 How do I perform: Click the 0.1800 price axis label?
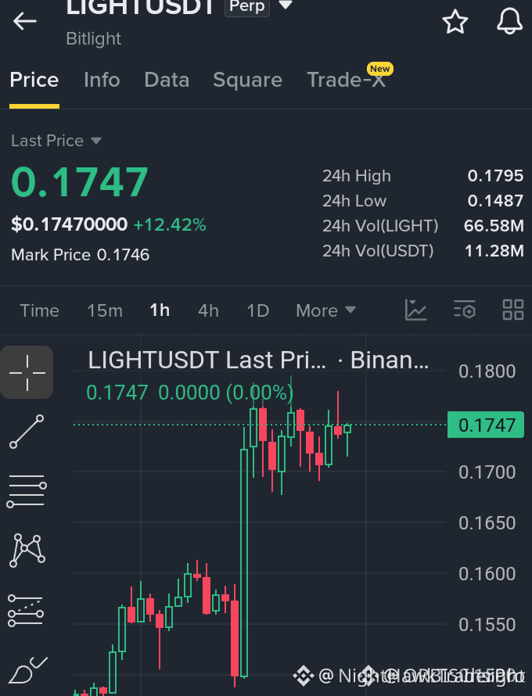487,371
